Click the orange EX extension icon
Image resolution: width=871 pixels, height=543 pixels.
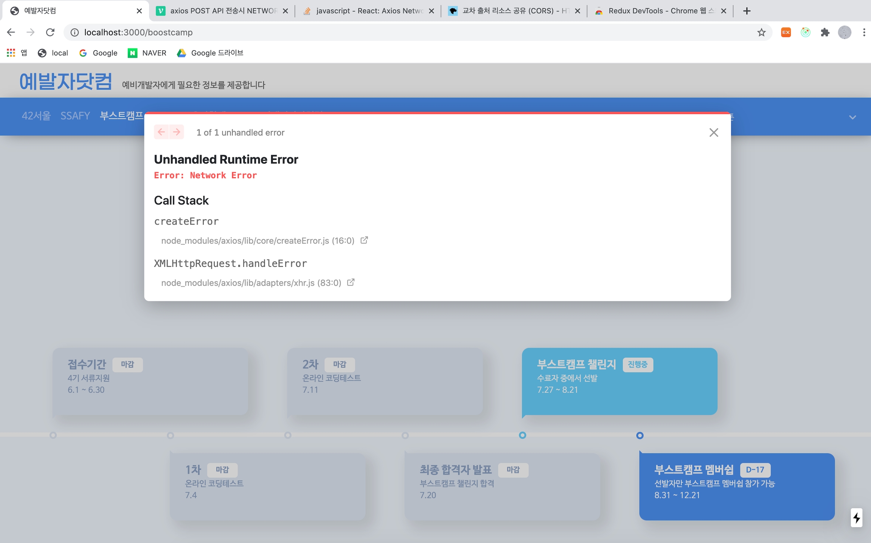(x=786, y=32)
